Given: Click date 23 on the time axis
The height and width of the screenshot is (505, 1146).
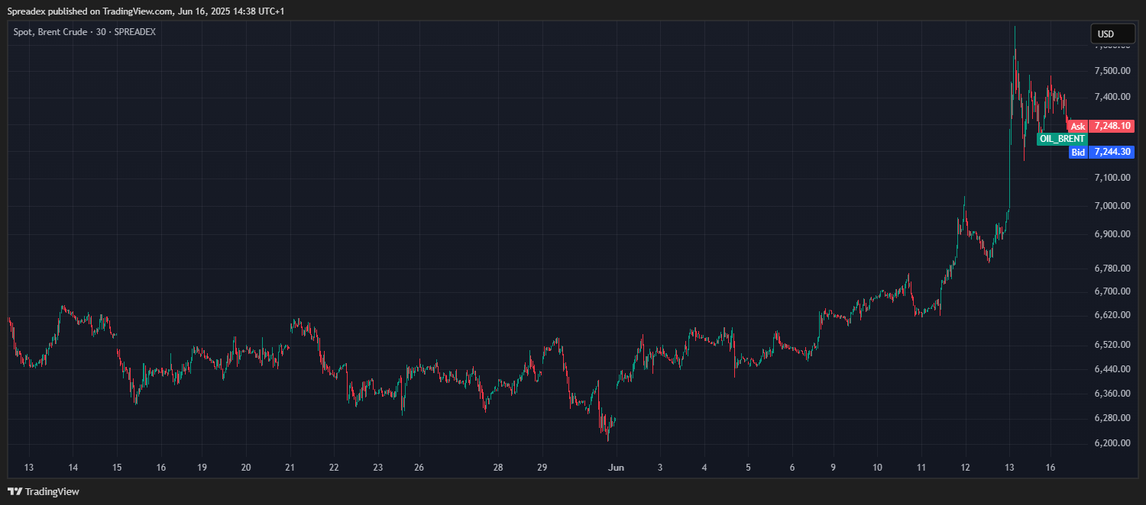Looking at the screenshot, I should click(377, 468).
